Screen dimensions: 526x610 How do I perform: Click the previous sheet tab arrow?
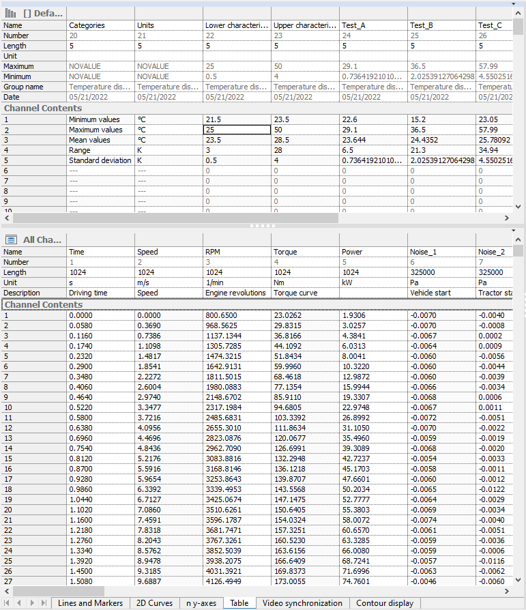coord(20,603)
